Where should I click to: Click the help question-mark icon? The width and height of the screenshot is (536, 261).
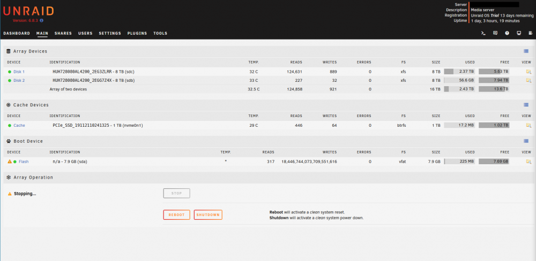pyautogui.click(x=507, y=34)
